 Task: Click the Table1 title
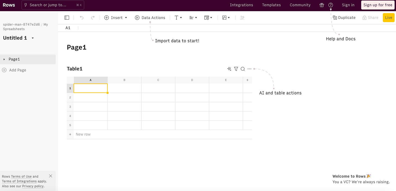[75, 69]
